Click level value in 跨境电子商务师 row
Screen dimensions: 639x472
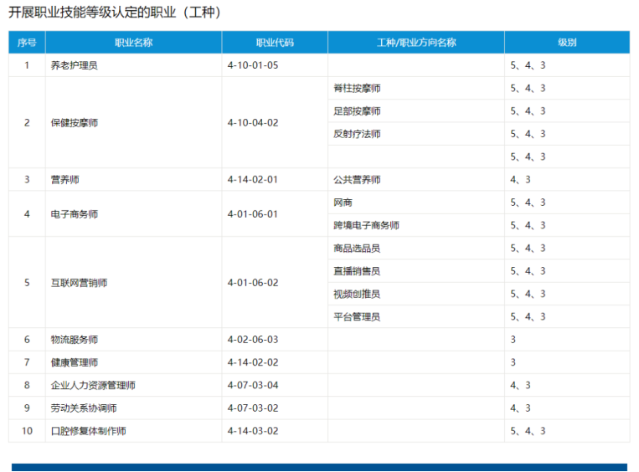528,225
